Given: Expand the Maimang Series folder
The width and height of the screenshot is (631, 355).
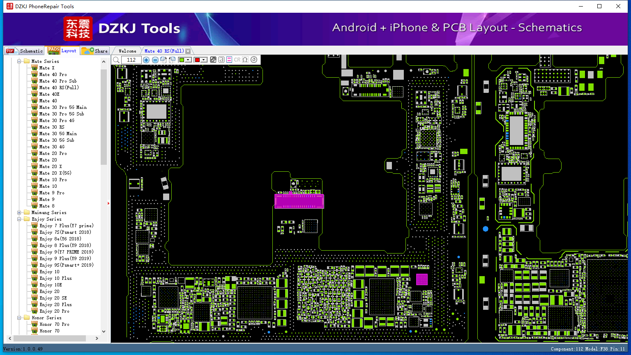Looking at the screenshot, I should (19, 212).
